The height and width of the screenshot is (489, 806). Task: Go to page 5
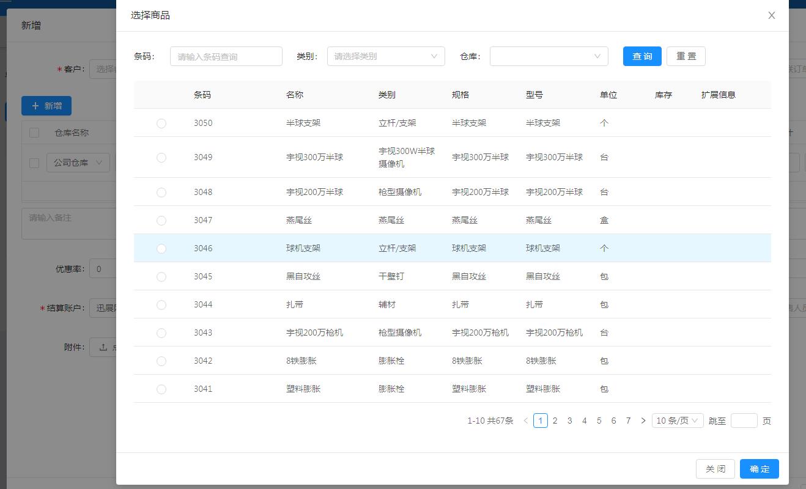click(x=599, y=421)
